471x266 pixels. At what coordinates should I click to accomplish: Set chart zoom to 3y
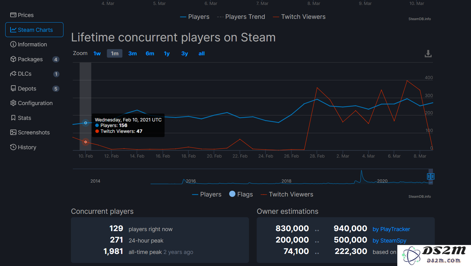[x=185, y=53]
